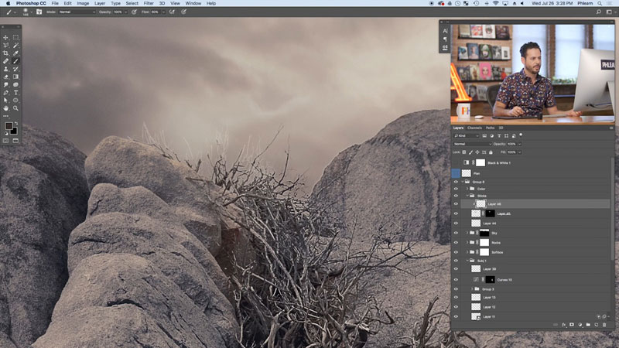The height and width of the screenshot is (348, 619).
Task: Open layer blend mode Normal dropdown
Action: (x=473, y=144)
